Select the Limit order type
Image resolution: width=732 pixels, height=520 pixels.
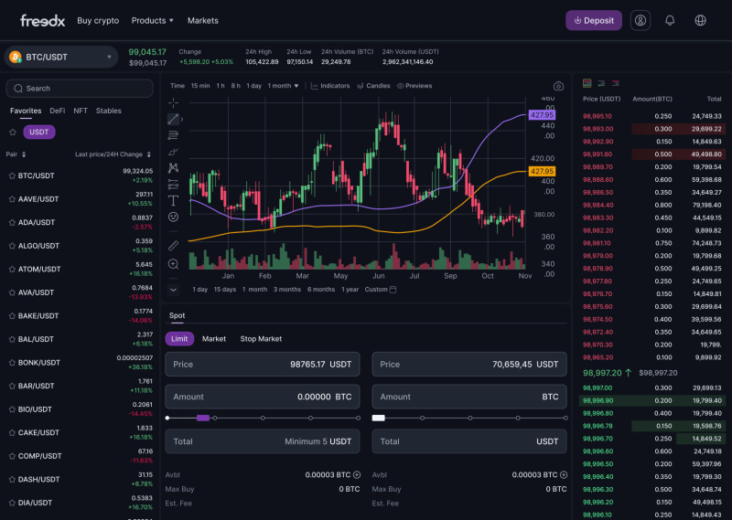click(x=179, y=339)
